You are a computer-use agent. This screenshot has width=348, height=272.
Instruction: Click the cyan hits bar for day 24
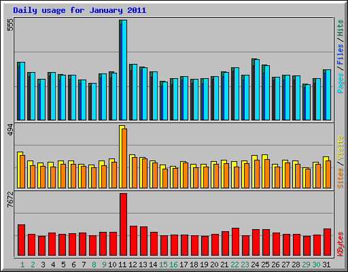[x=257, y=90]
